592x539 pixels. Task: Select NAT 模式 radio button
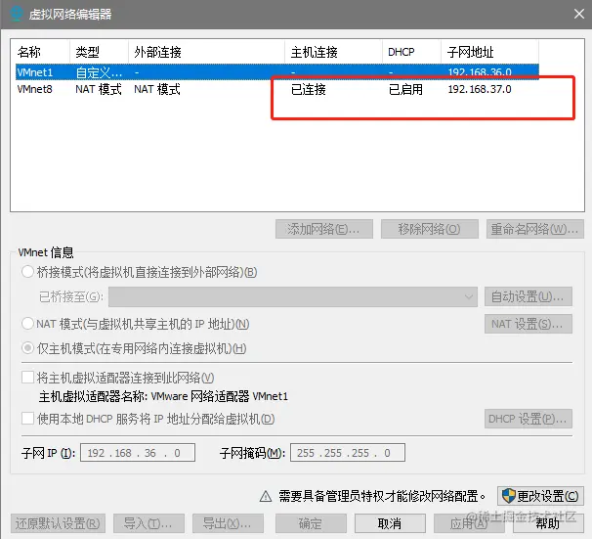(x=27, y=324)
